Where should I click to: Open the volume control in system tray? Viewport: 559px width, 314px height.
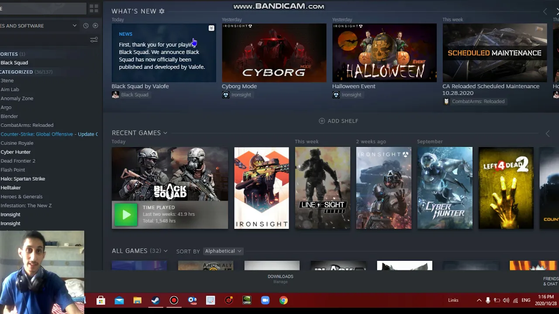coord(506,300)
